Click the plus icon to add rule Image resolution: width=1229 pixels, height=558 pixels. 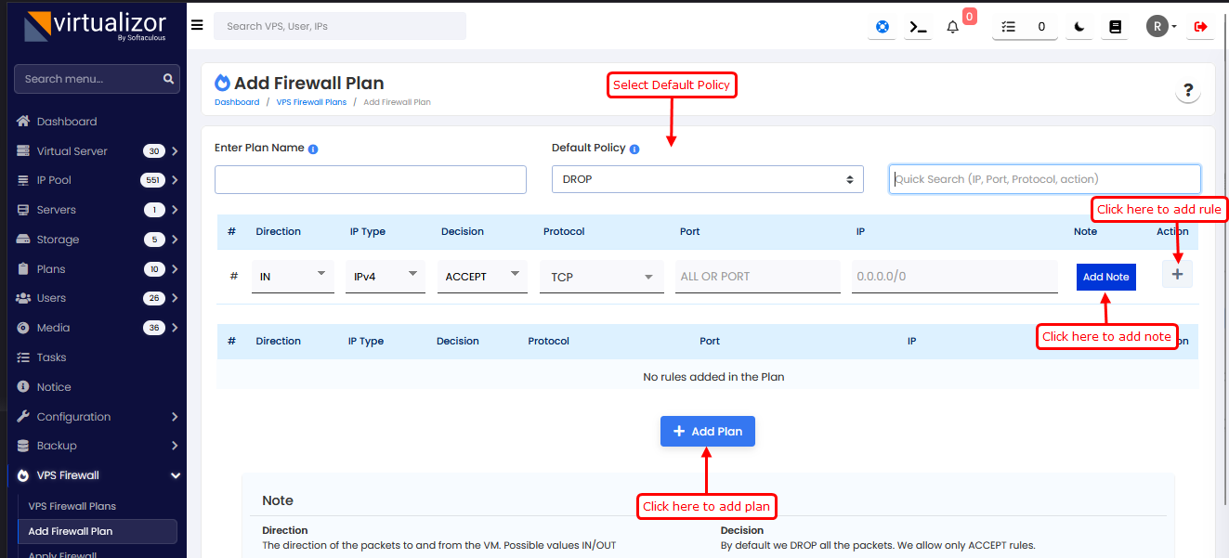click(x=1177, y=274)
